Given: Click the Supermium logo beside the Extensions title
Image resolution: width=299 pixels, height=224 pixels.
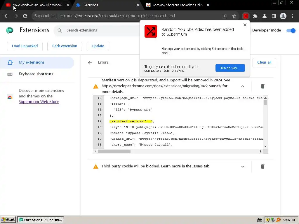Looking at the screenshot, I should tap(10, 30).
